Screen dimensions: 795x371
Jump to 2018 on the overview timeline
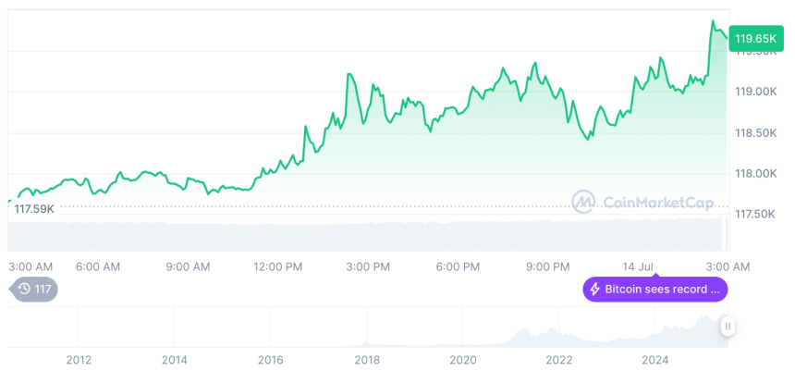click(x=367, y=360)
